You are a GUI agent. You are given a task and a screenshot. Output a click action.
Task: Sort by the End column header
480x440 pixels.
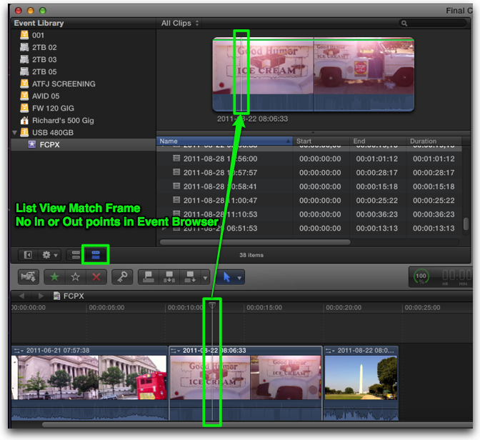pyautogui.click(x=378, y=141)
